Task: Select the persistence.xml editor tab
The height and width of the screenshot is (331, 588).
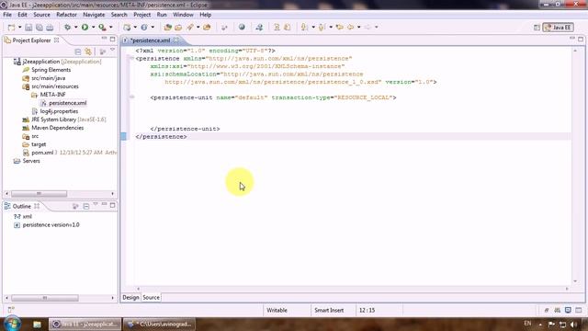Action: coord(150,40)
